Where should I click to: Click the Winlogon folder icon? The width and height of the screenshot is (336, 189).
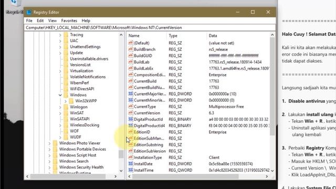pos(66,107)
